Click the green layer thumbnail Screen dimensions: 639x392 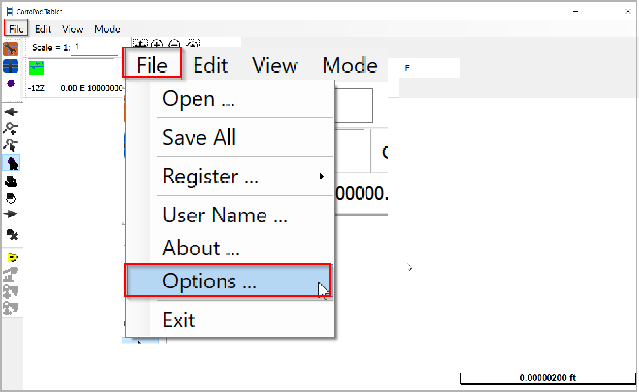pos(36,68)
